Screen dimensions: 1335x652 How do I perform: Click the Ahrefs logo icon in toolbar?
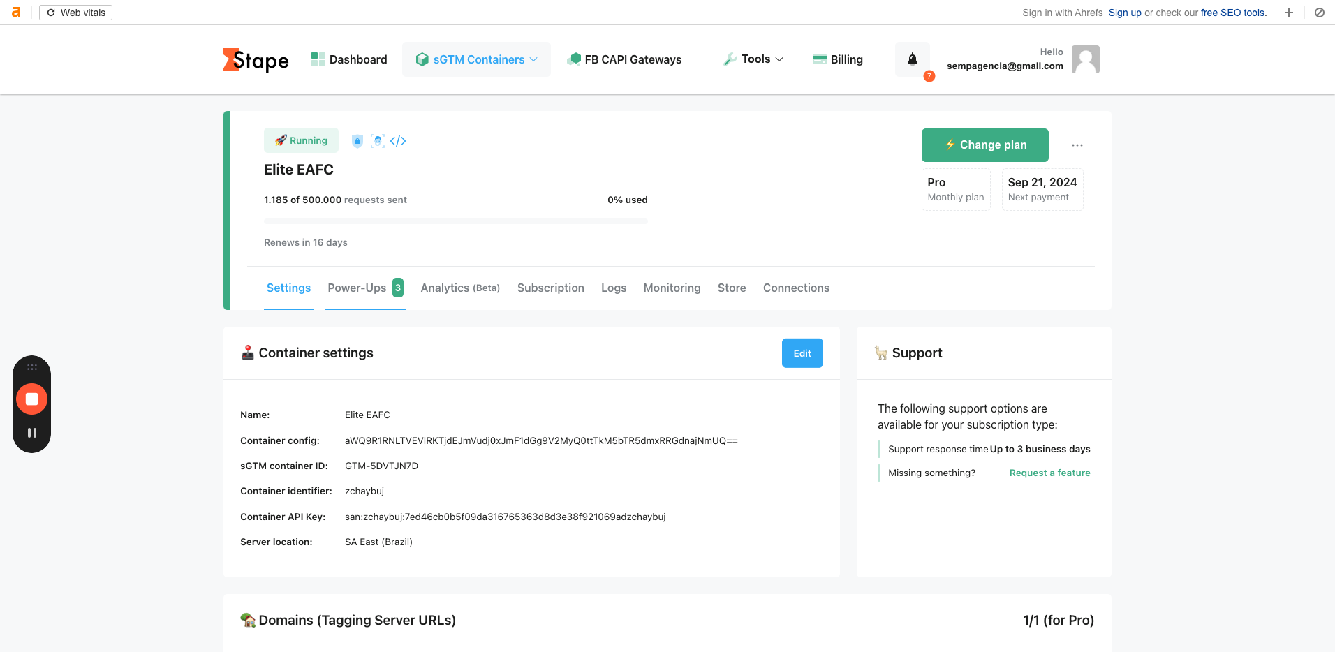point(16,13)
